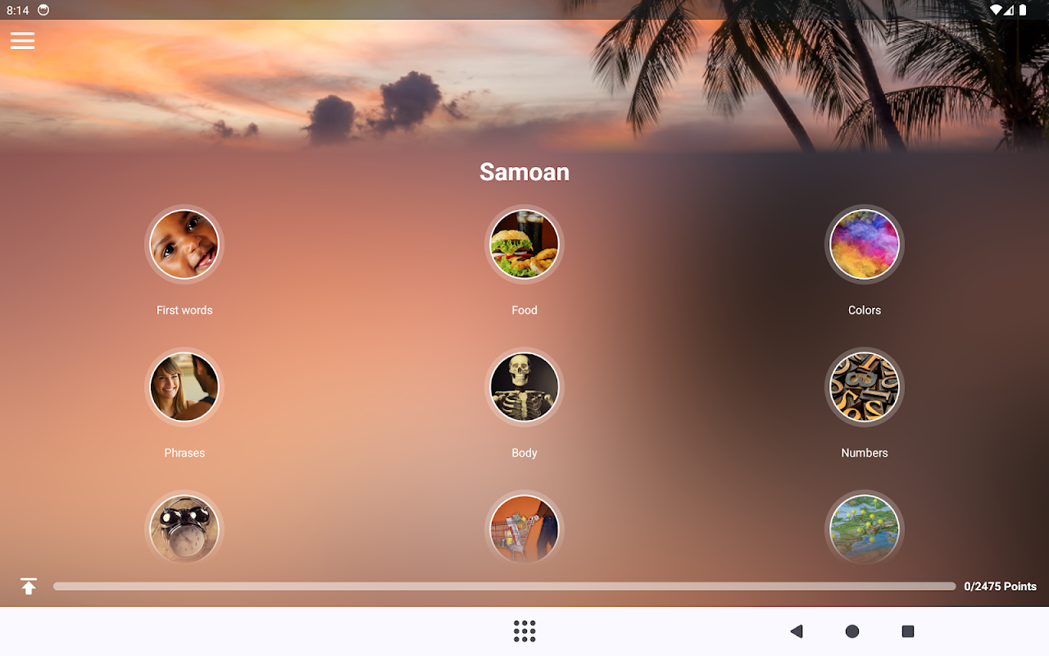Click the Samoan title
Image resolution: width=1049 pixels, height=656 pixels.
point(524,171)
